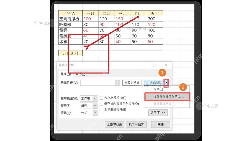
Task: Select the 冰箱 三月 cell with red 40
Action: point(123,42)
